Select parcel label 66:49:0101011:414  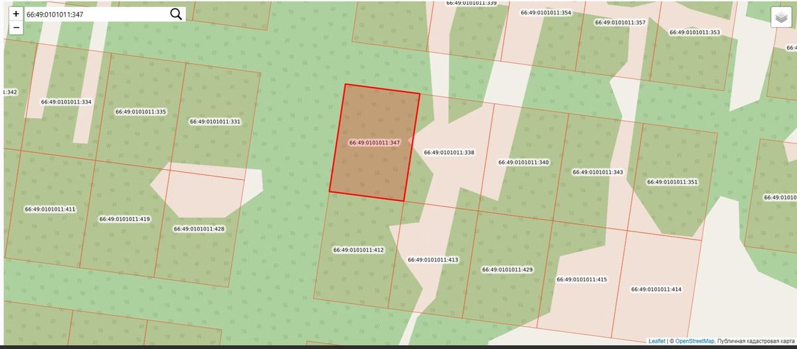(656, 289)
